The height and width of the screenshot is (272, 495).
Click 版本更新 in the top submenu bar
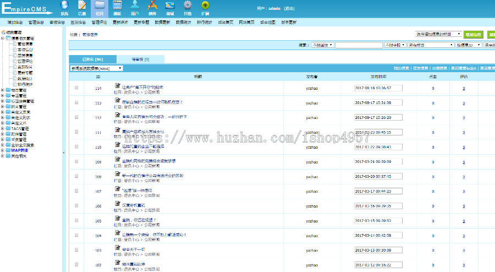click(289, 23)
